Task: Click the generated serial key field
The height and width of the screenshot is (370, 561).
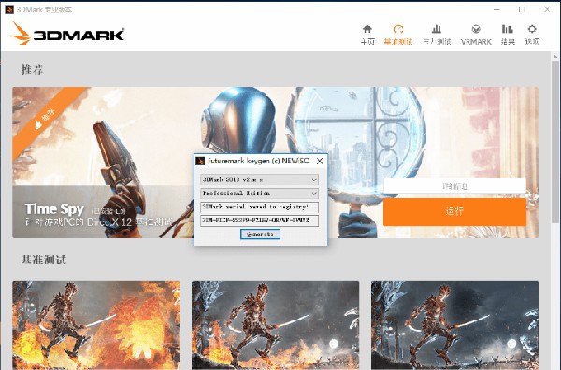Action: point(259,221)
